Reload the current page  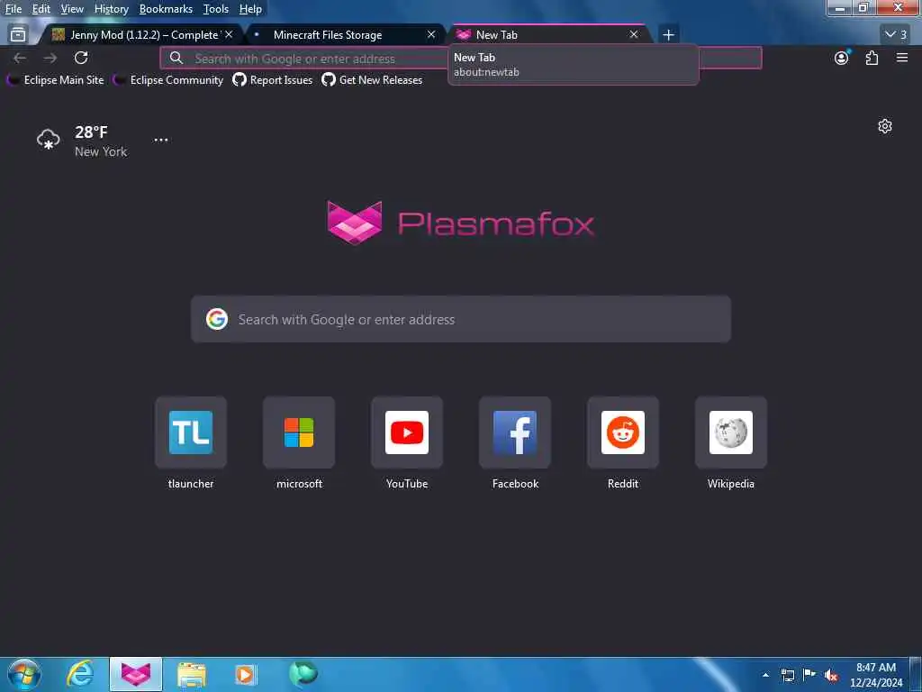click(81, 58)
